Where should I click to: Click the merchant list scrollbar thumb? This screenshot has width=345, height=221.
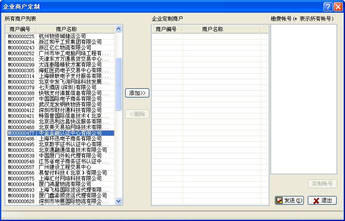tap(118, 83)
